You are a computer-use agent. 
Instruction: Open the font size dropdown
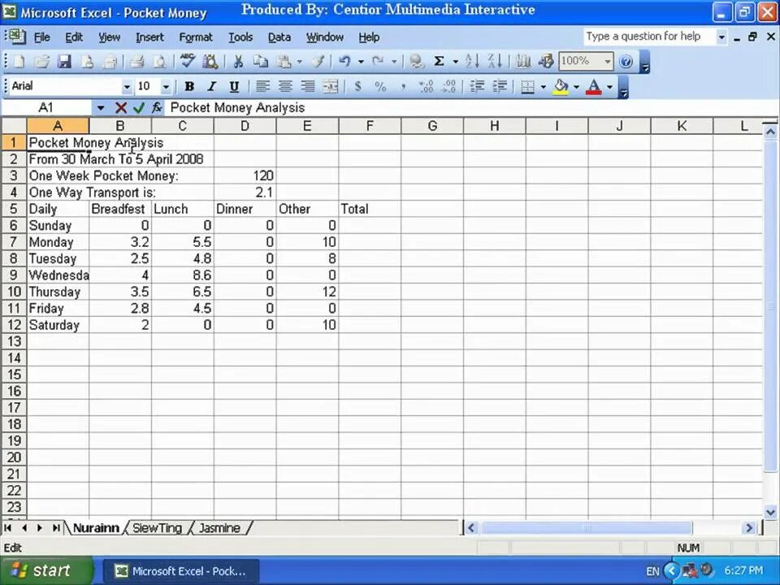166,87
